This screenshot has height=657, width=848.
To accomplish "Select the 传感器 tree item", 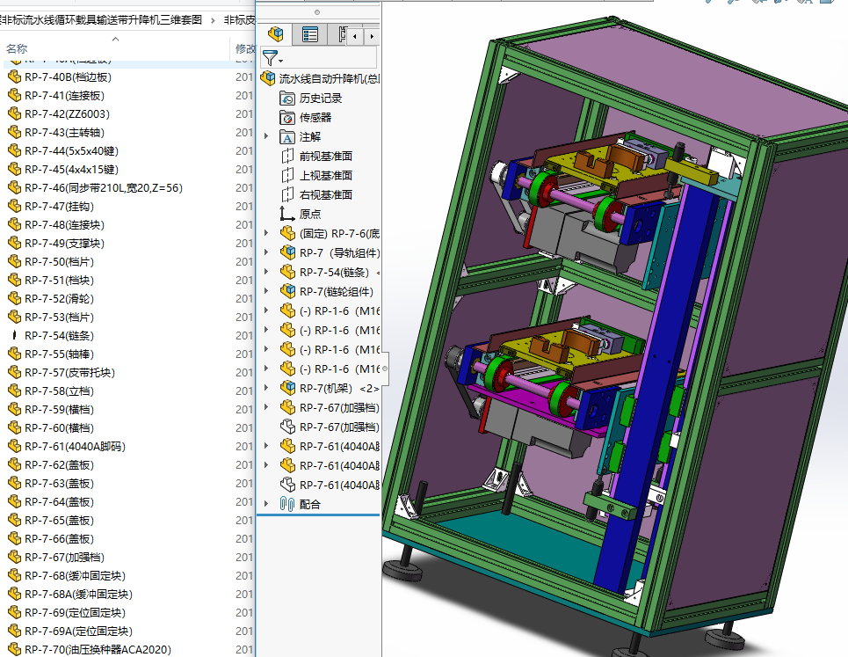I will point(315,118).
